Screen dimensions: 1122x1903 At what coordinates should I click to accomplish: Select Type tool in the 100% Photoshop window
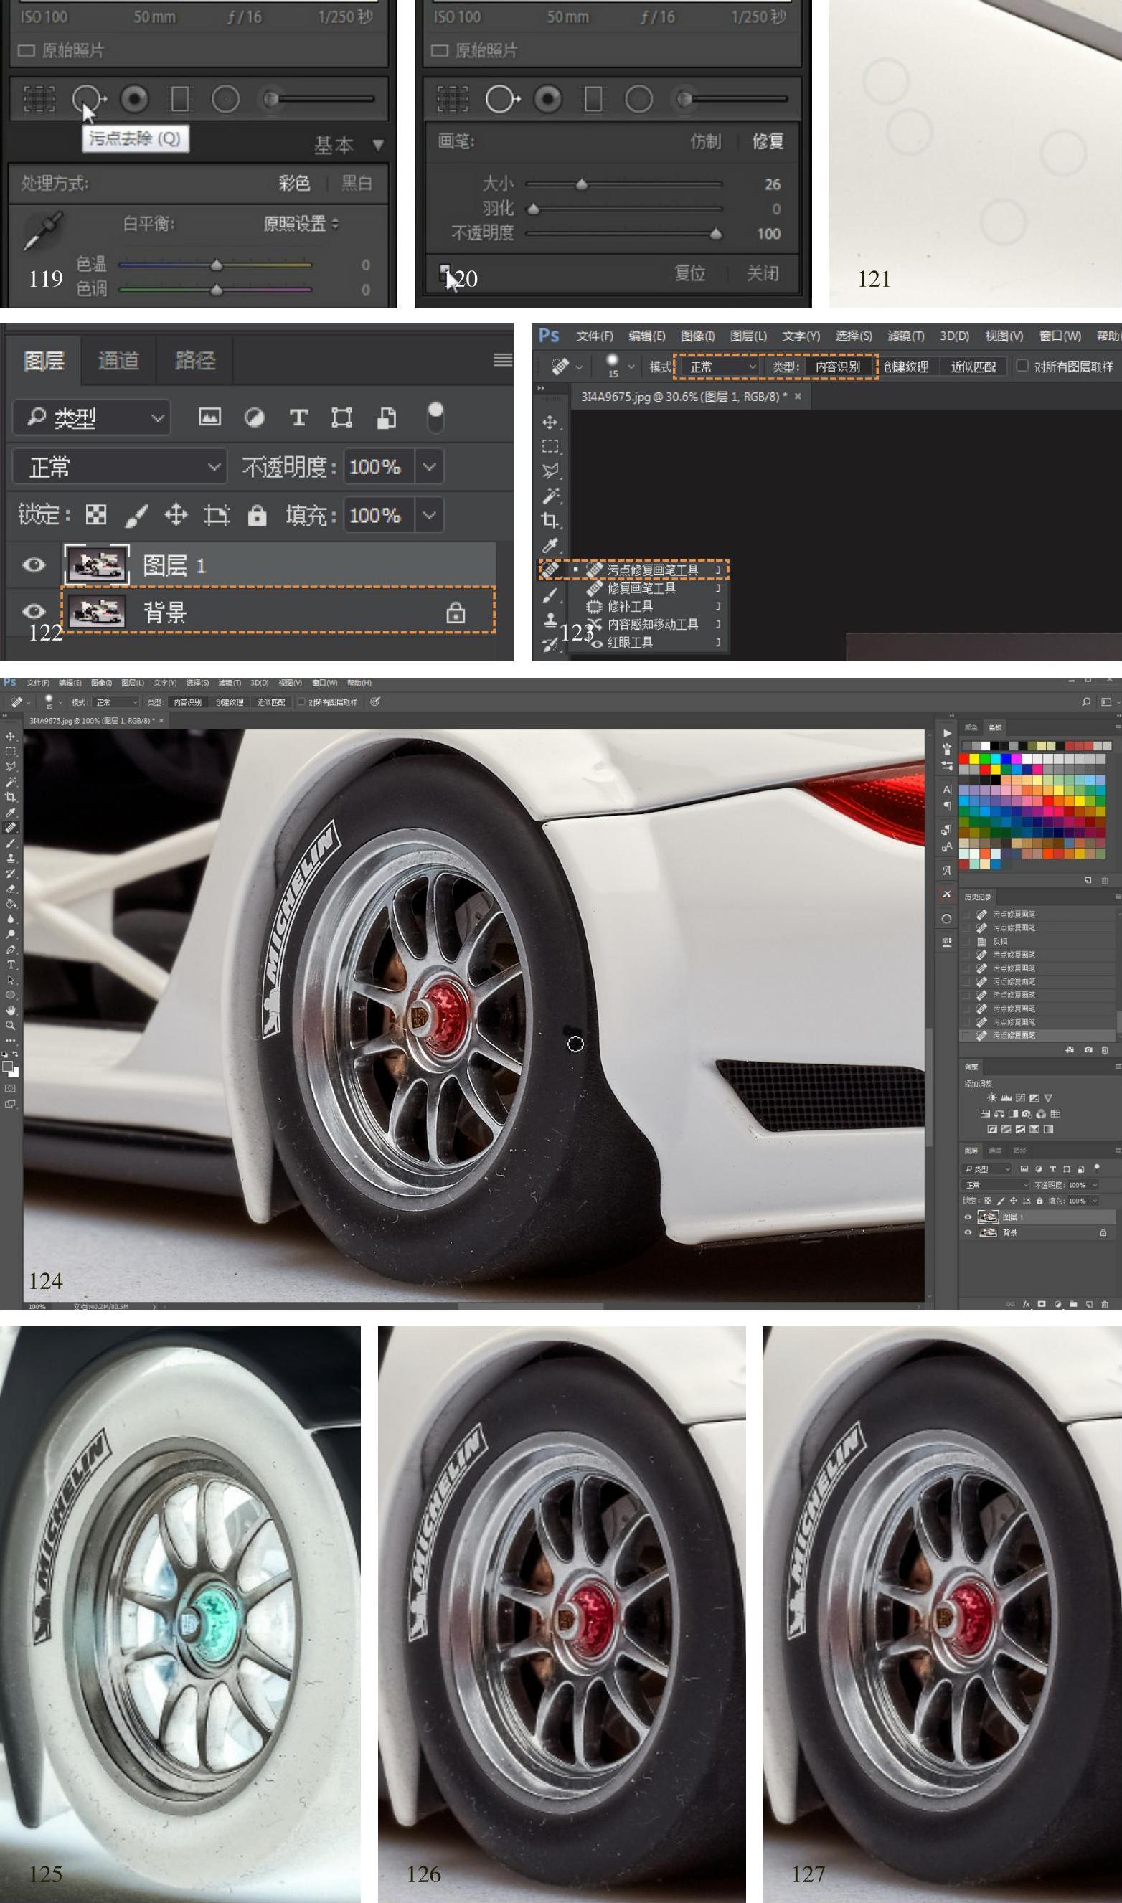pos(11,965)
